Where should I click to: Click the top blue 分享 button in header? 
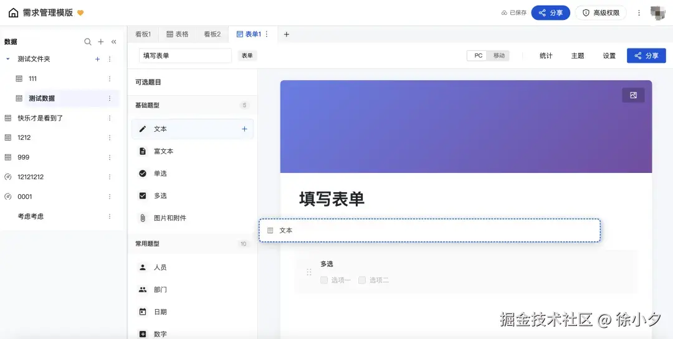550,13
